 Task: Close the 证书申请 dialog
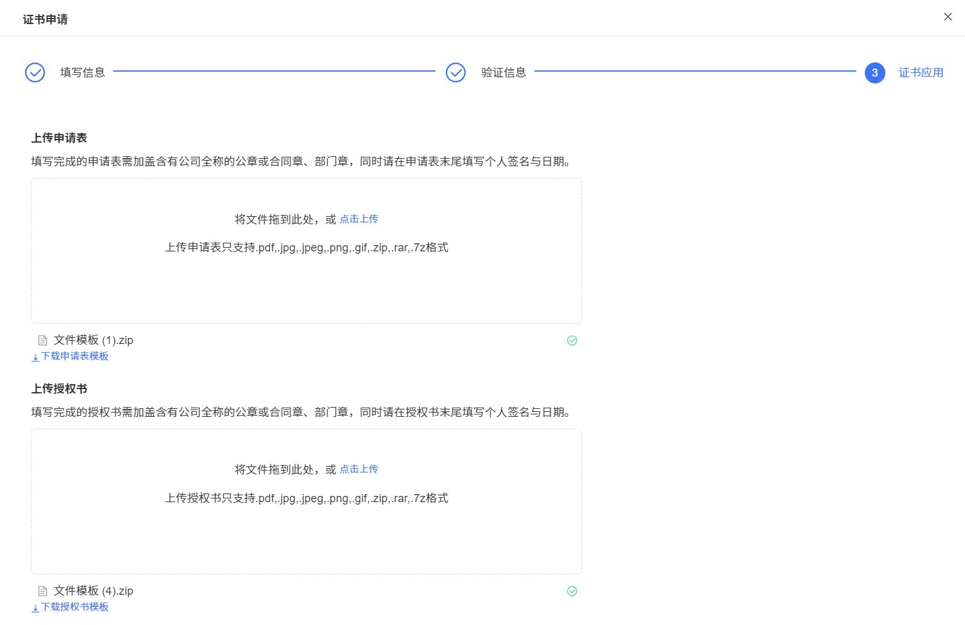(x=948, y=17)
